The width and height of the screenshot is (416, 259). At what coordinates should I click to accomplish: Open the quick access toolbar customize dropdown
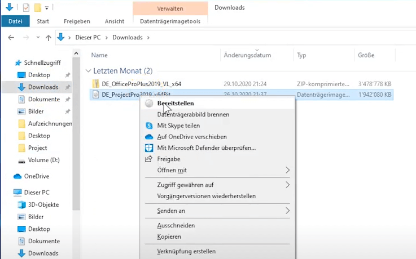[46, 8]
